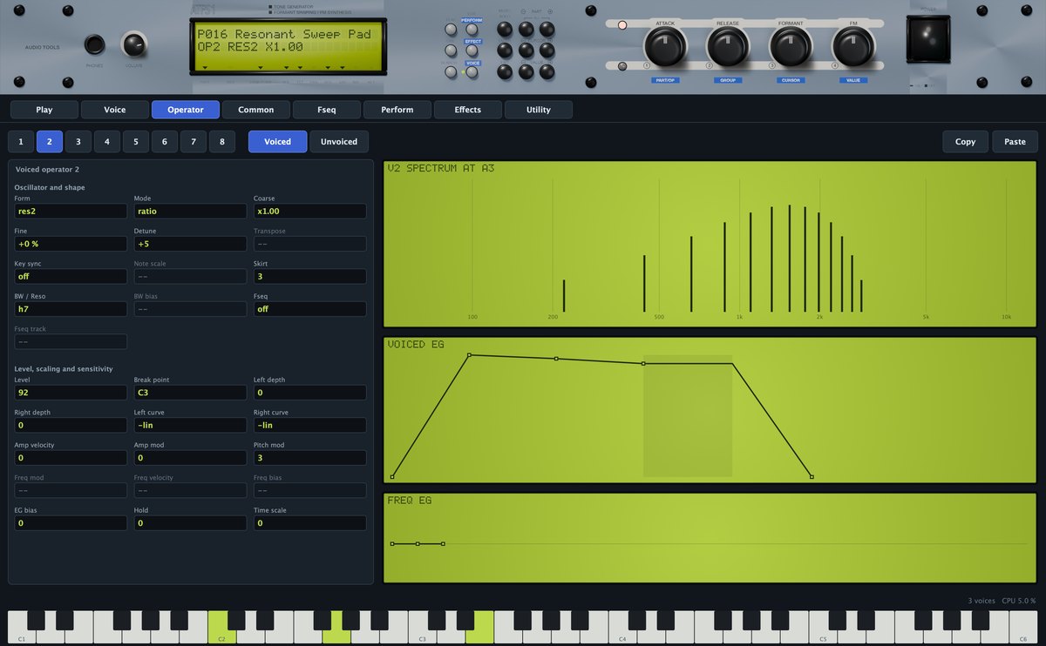Click the FORMANT knob
The image size is (1046, 646).
pyautogui.click(x=790, y=46)
